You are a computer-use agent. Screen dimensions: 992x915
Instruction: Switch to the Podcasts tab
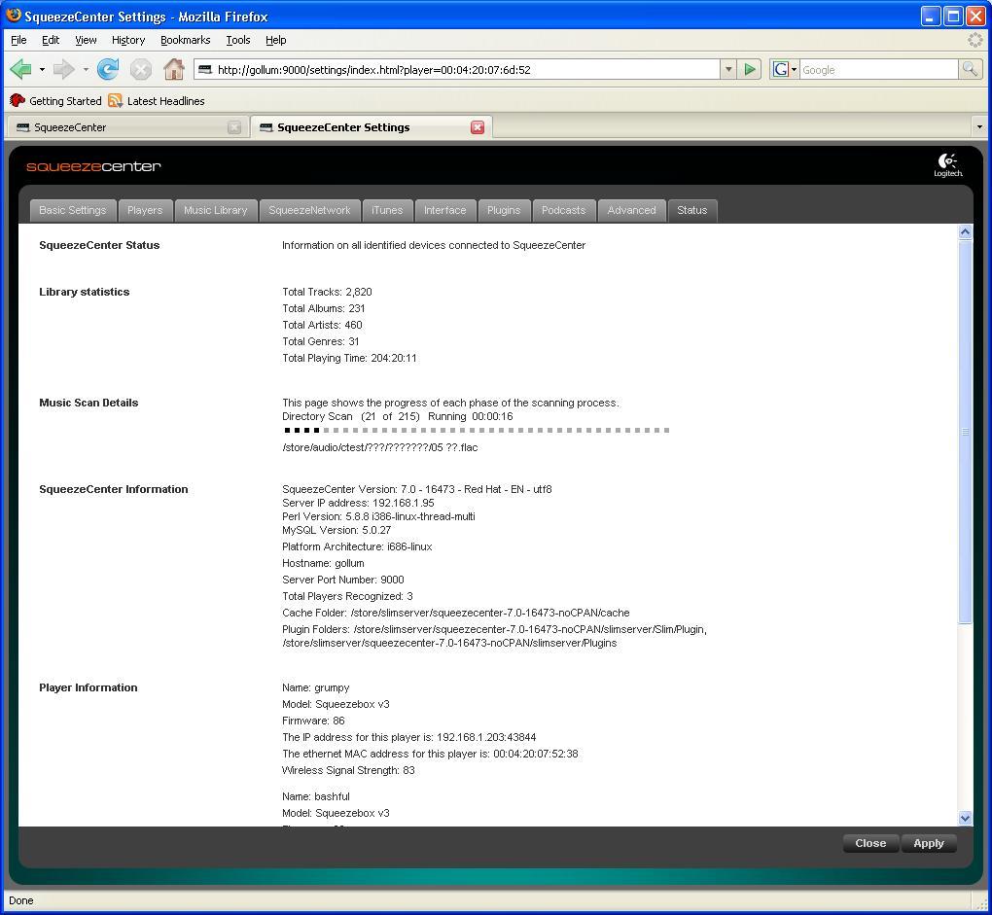[564, 211]
